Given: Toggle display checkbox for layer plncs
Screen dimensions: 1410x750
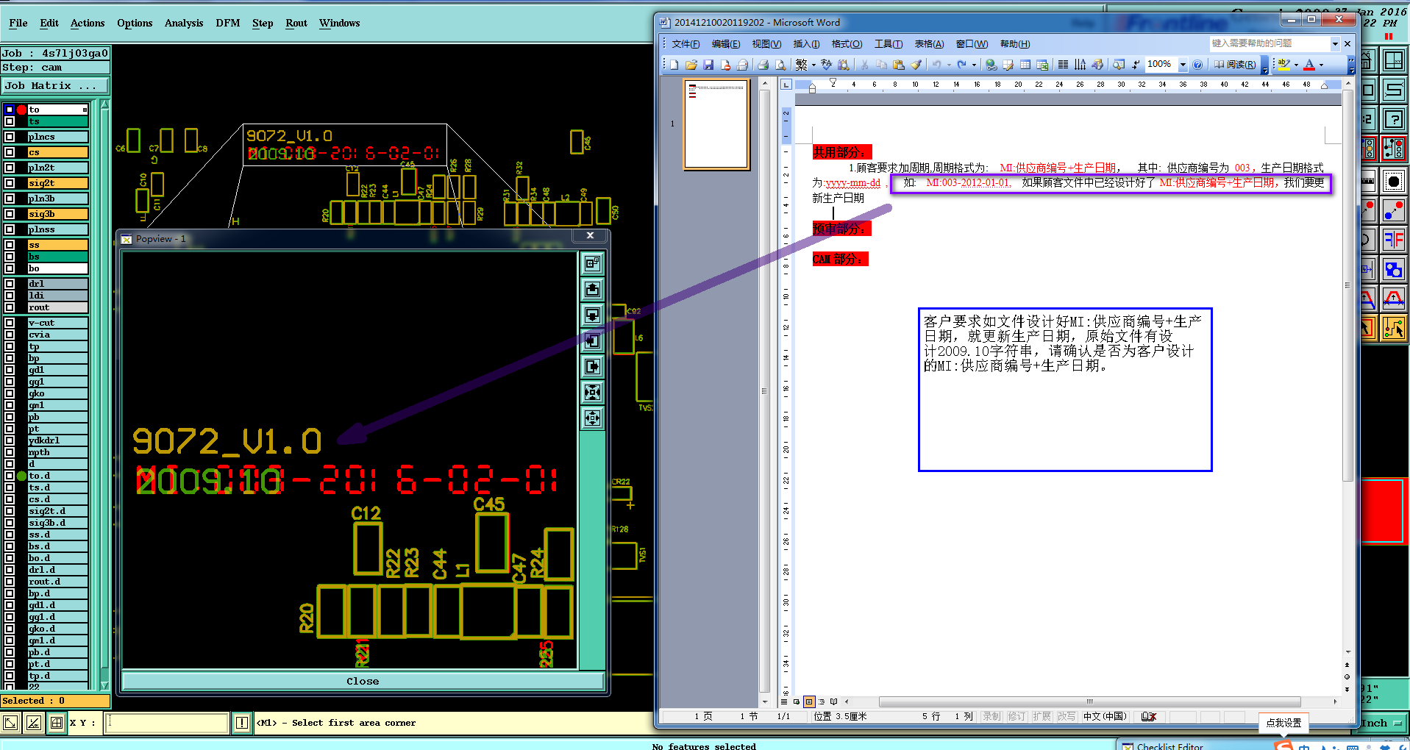Looking at the screenshot, I should 10,137.
